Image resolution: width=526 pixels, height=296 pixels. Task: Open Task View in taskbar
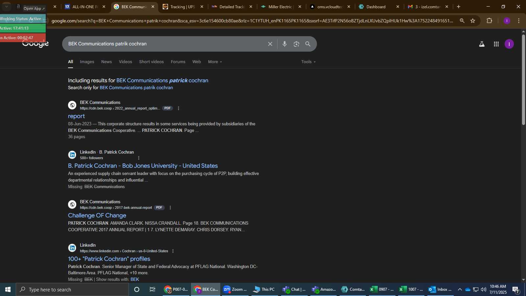click(x=152, y=289)
